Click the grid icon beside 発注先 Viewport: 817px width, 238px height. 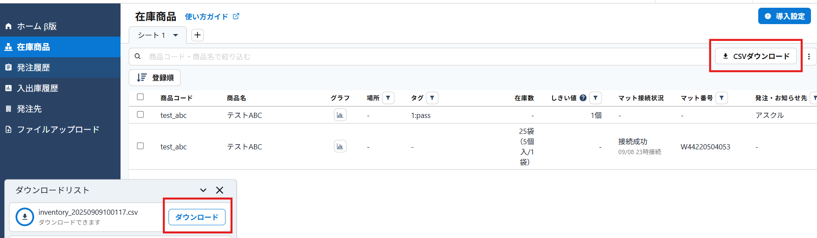[x=8, y=109]
